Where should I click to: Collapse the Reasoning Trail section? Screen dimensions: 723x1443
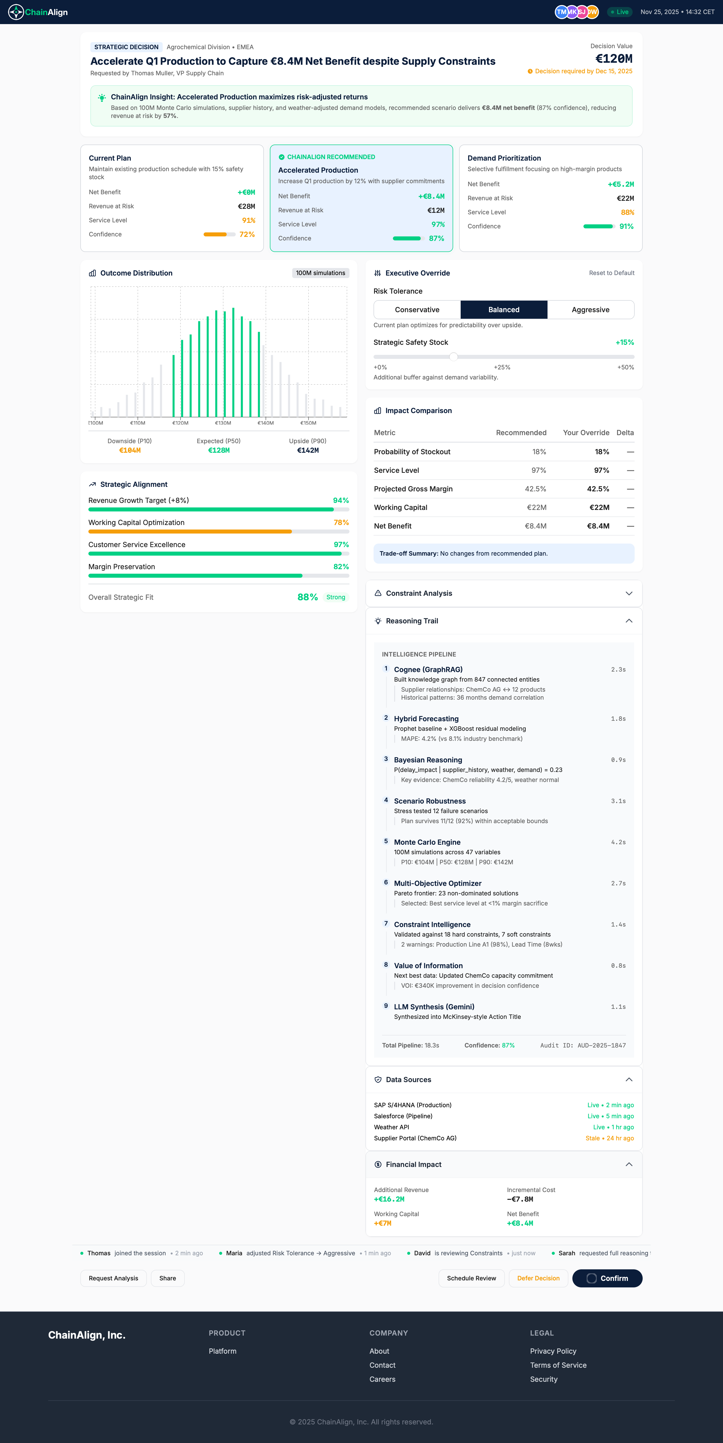pyautogui.click(x=629, y=621)
